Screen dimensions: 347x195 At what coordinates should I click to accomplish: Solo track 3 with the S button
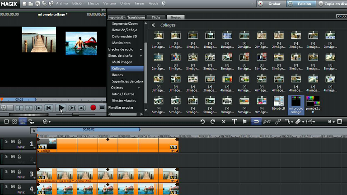tap(6, 171)
